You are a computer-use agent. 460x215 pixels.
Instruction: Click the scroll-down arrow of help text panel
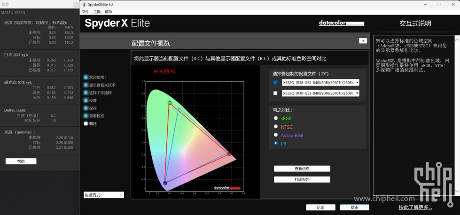coord(457,192)
